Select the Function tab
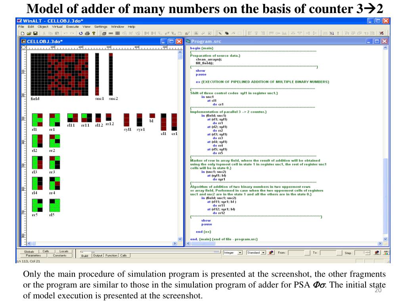Screen dimensions: 406x304 [111, 255]
